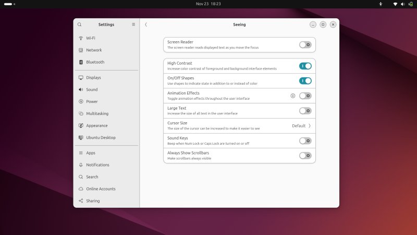
Task: Click the Search magnifier icon in sidebar list
Action: point(81,177)
